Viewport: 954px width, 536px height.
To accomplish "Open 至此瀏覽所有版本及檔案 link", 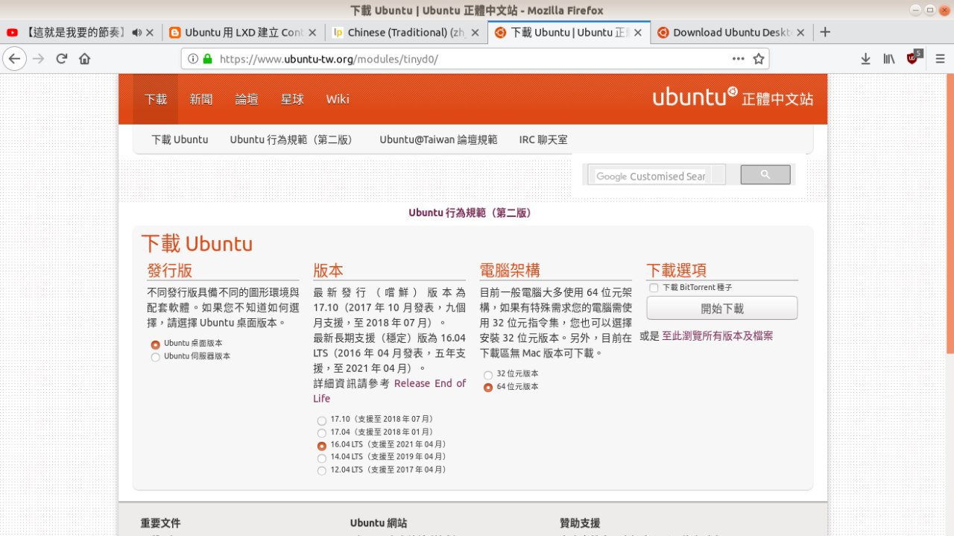I will tap(717, 336).
